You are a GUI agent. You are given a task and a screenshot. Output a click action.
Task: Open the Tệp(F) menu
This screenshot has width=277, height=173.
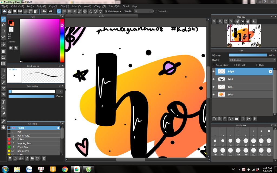pos(5,6)
